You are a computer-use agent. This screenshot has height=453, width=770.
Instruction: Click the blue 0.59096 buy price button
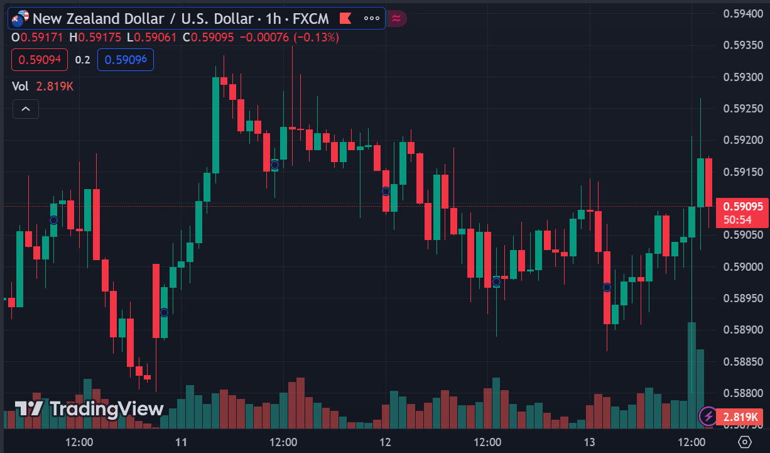pos(126,60)
